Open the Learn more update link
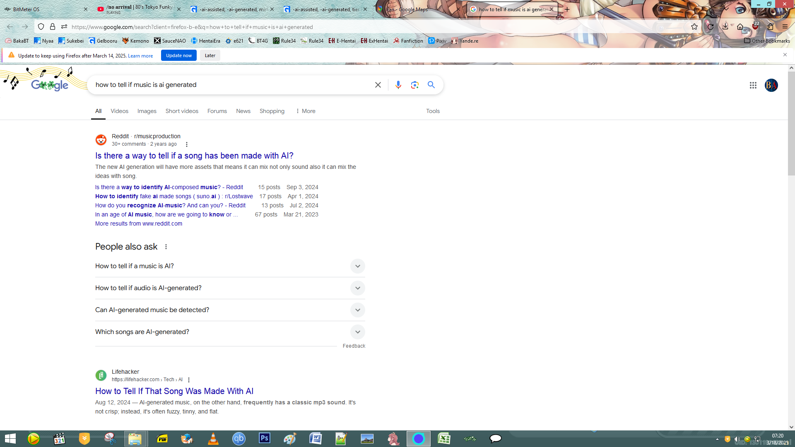Viewport: 795px width, 447px height. coord(140,56)
